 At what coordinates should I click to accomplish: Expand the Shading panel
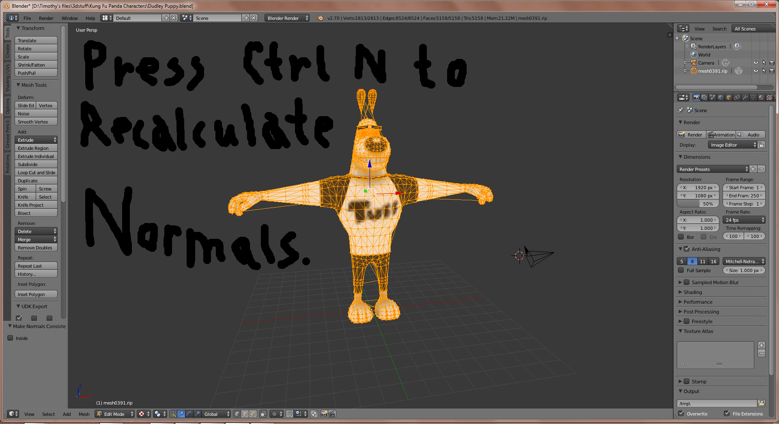(692, 292)
